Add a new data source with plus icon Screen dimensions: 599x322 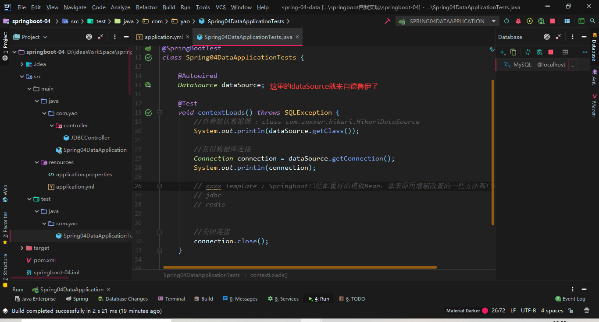(x=503, y=52)
